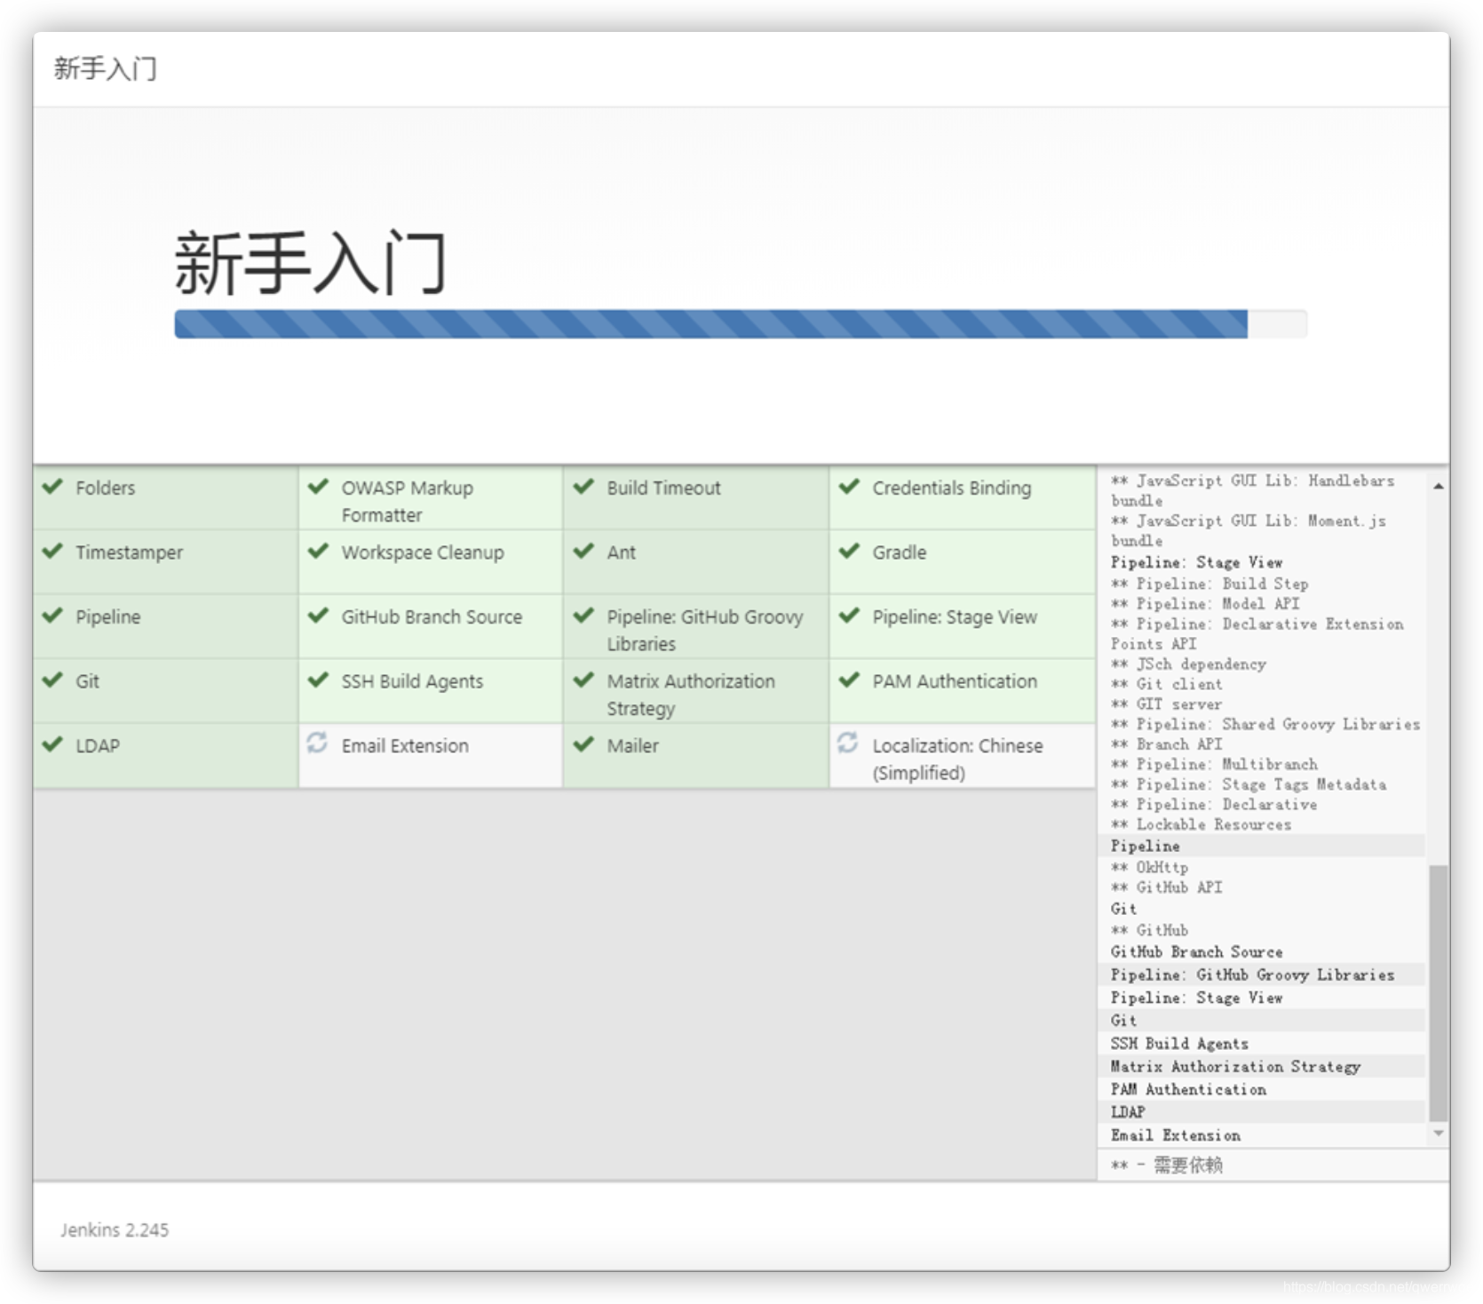Toggle the check next to Workspace Cleanup

point(318,552)
